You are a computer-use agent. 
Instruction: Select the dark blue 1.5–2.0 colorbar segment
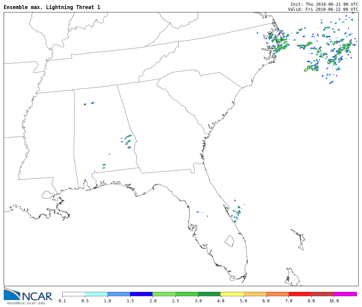[x=141, y=294]
